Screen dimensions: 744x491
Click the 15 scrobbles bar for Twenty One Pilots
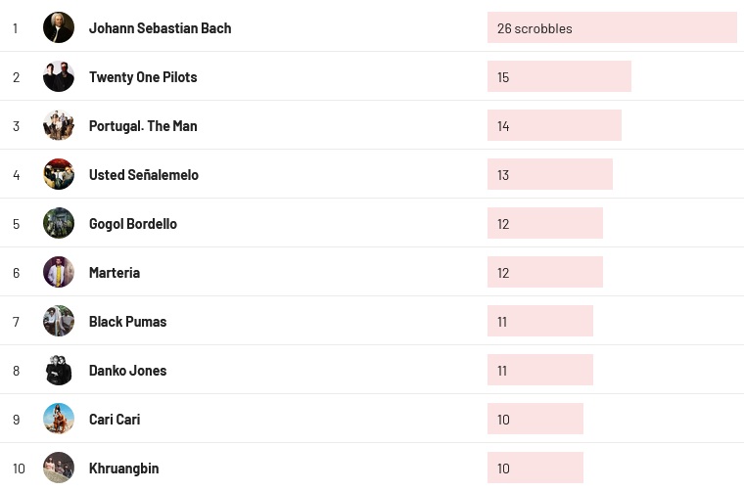point(559,76)
